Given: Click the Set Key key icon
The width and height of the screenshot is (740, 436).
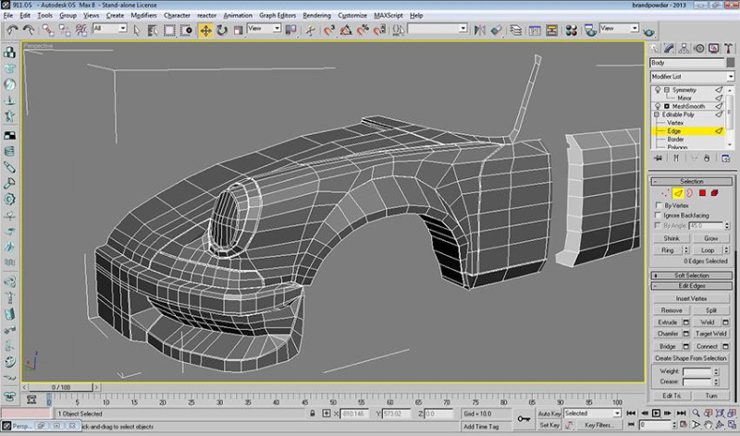Looking at the screenshot, I should click(524, 419).
